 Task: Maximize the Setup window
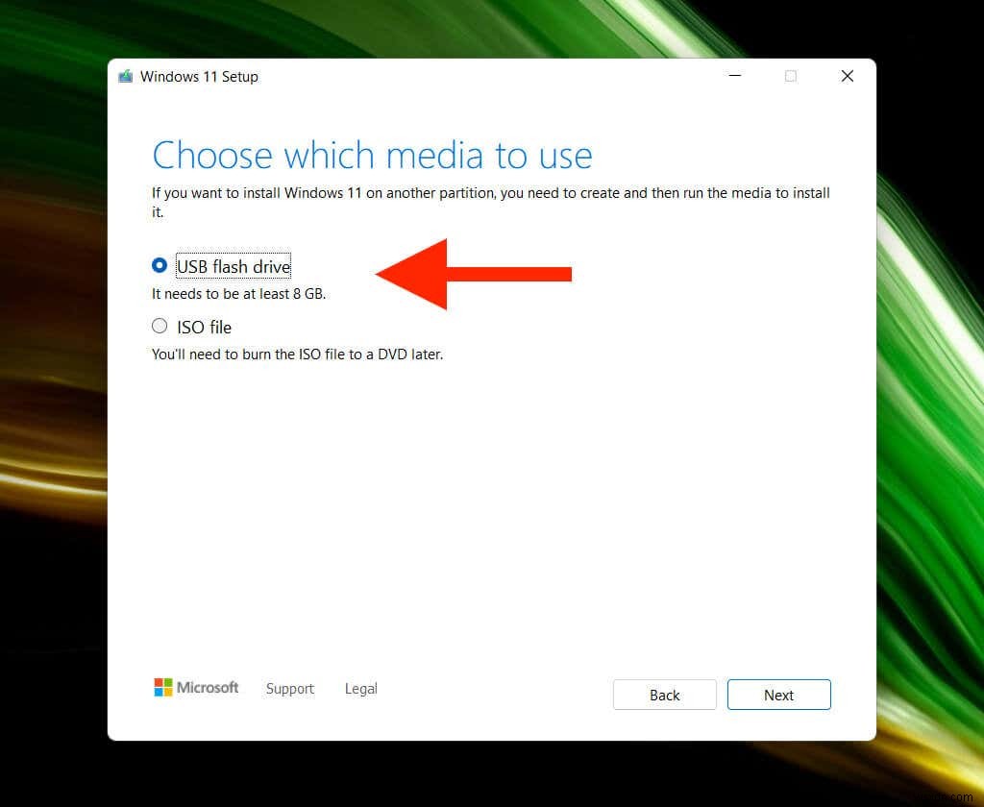point(790,76)
